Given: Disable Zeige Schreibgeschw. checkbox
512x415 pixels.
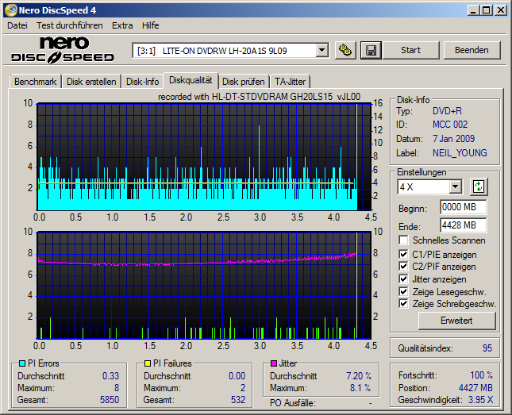Looking at the screenshot, I should coord(404,304).
